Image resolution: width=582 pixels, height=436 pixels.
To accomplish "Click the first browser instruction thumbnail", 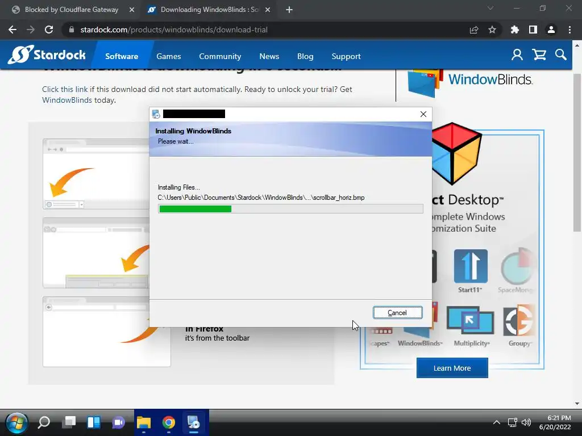I will click(x=97, y=174).
